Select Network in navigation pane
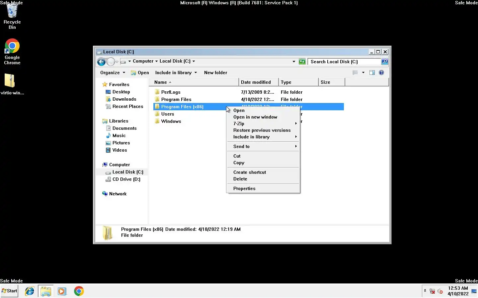This screenshot has height=298, width=478. click(x=118, y=194)
